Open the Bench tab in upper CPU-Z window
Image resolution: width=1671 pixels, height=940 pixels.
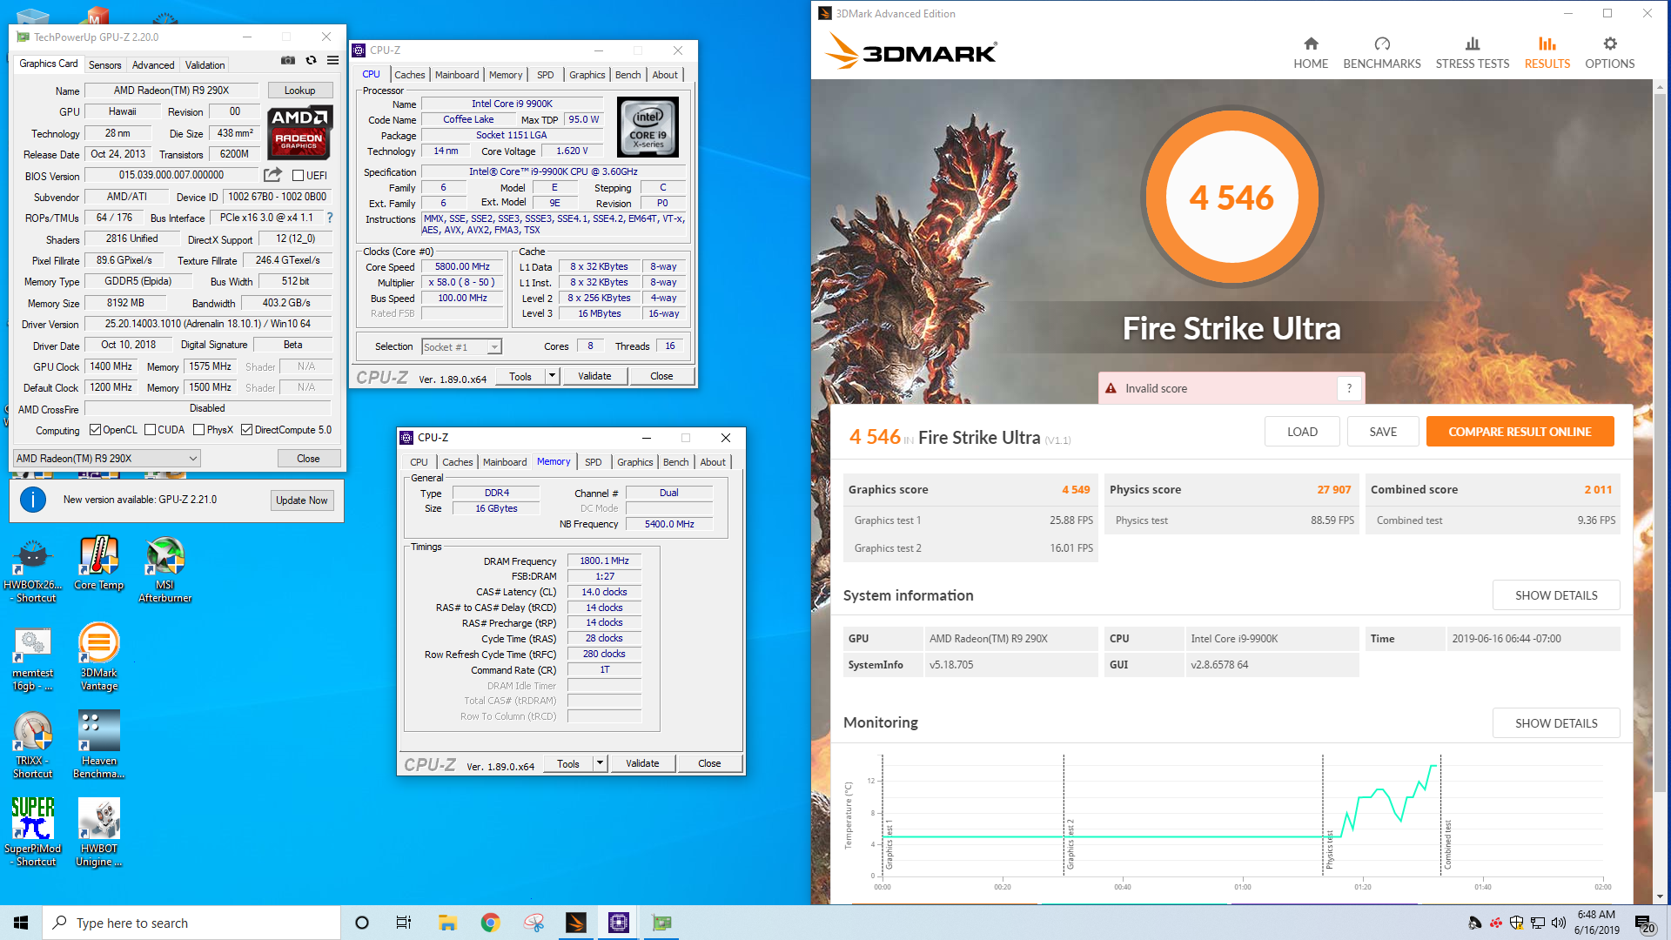[x=627, y=75]
